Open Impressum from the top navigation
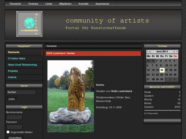This screenshot has height=139, width=186. [x=102, y=4]
